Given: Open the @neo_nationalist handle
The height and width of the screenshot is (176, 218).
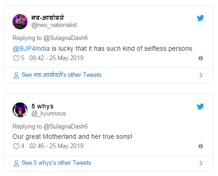Looking at the screenshot, I should [x=54, y=25].
